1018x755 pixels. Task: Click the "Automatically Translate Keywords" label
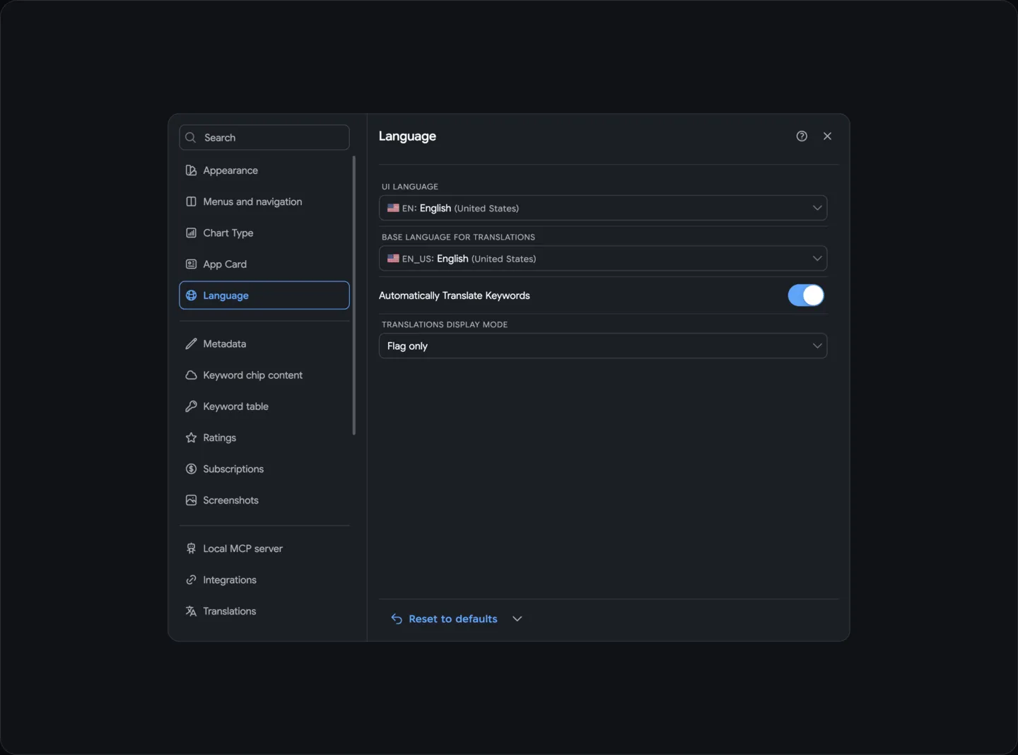pyautogui.click(x=455, y=295)
